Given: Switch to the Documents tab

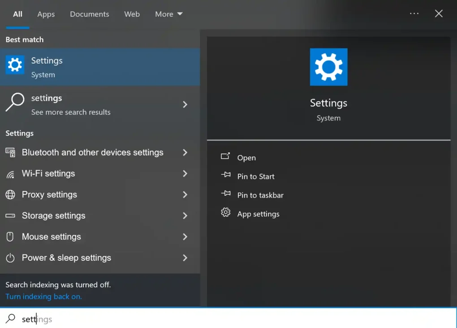Looking at the screenshot, I should [90, 14].
